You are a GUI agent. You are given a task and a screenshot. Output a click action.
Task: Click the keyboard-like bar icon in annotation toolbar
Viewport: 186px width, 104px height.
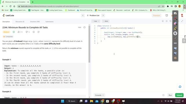tap(175, 43)
